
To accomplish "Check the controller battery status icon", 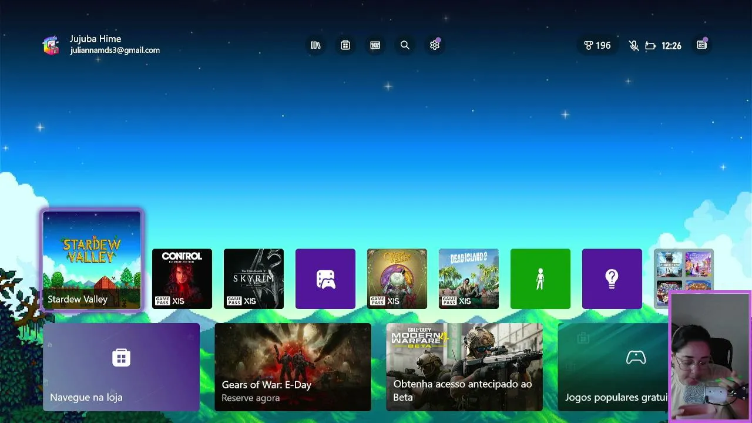I will [x=650, y=45].
